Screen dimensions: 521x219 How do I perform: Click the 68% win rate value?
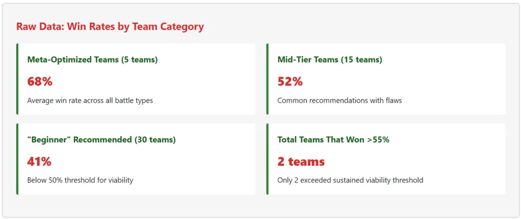(40, 81)
